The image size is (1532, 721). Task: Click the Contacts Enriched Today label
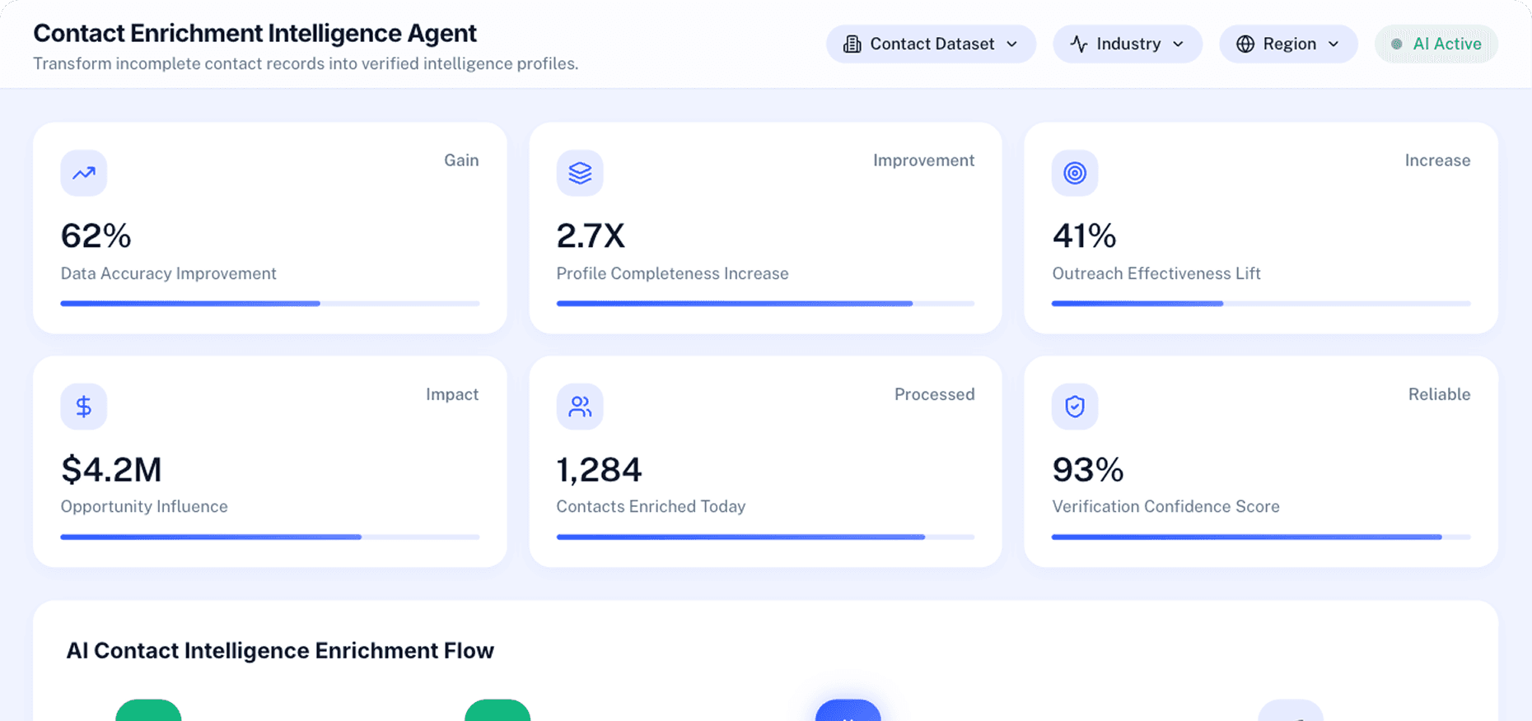(x=651, y=507)
